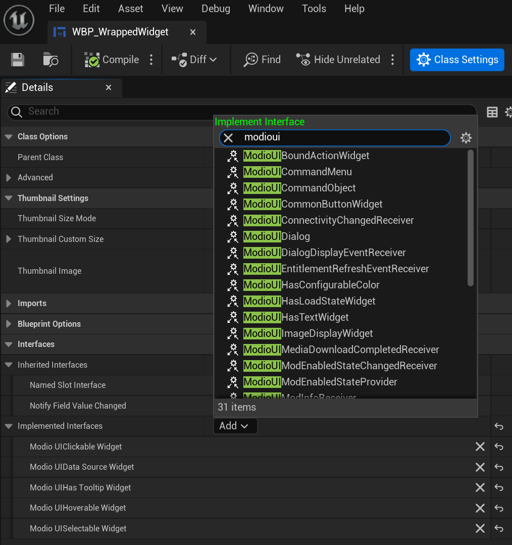Open the Debug menu
512x545 pixels.
pos(216,9)
